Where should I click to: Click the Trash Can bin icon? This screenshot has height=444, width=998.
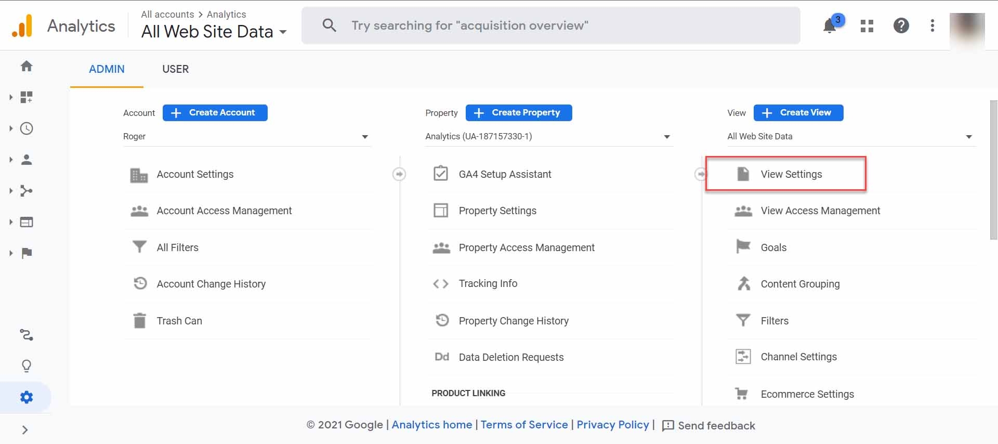[x=139, y=321]
